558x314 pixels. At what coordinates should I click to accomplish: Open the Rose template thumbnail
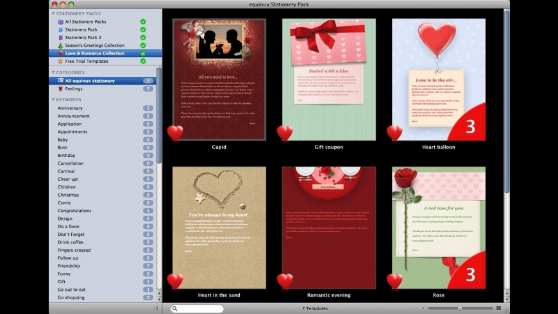click(439, 227)
